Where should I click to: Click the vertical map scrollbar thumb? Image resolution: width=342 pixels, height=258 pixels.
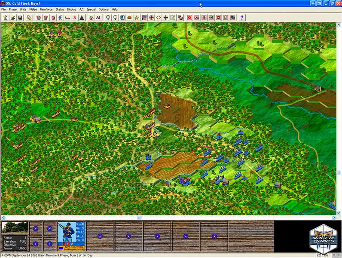tap(339, 172)
